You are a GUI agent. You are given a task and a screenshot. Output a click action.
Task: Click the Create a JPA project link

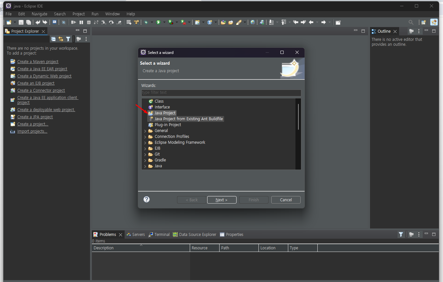pyautogui.click(x=35, y=117)
